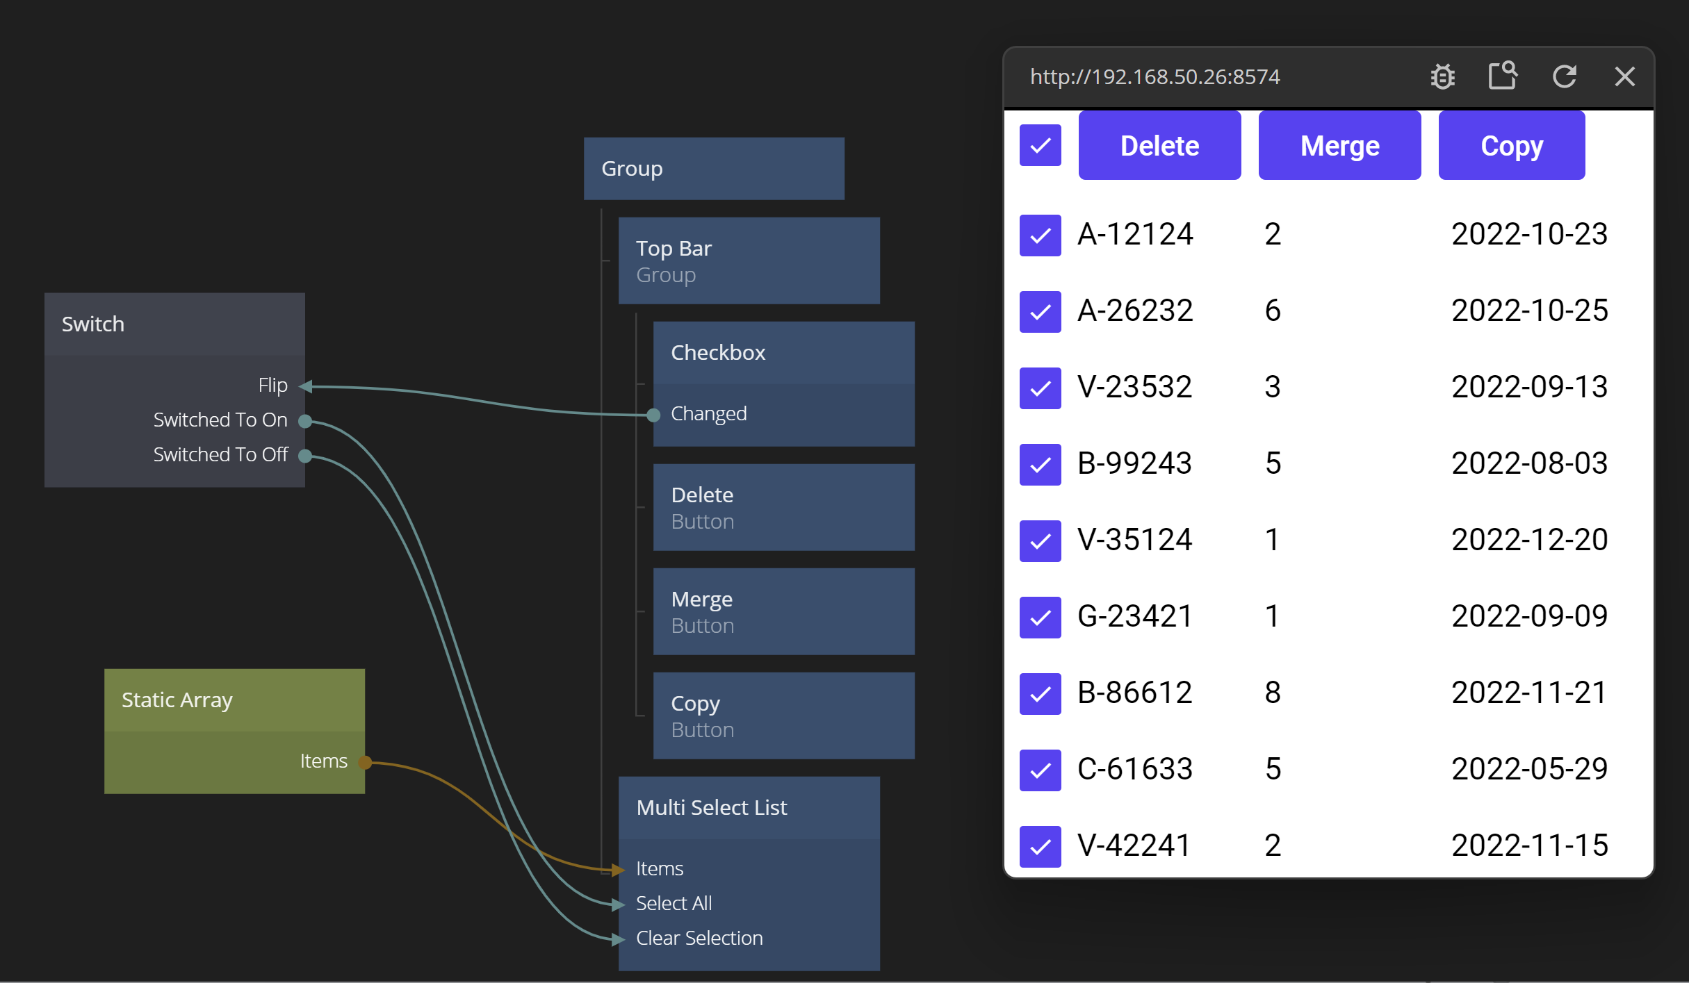
Task: Select the Merge Button node
Action: [x=783, y=611]
